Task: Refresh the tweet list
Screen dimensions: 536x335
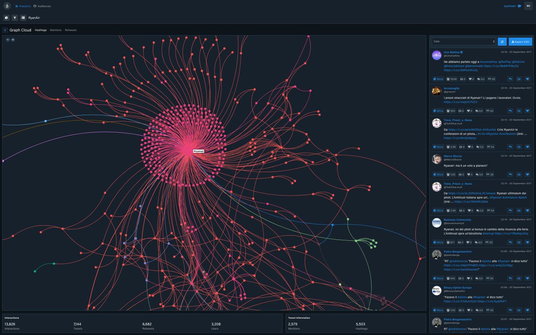Action: click(x=502, y=42)
